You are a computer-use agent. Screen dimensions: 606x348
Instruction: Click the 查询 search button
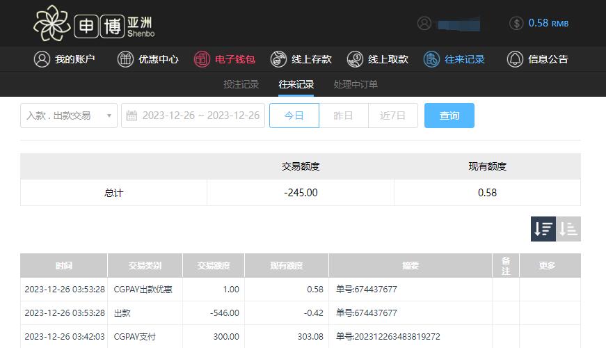(449, 116)
